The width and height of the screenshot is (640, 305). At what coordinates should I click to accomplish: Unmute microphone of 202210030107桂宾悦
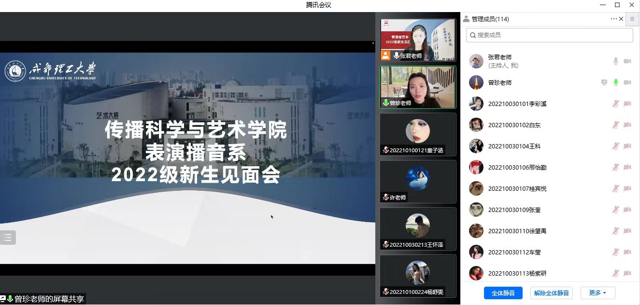click(616, 188)
